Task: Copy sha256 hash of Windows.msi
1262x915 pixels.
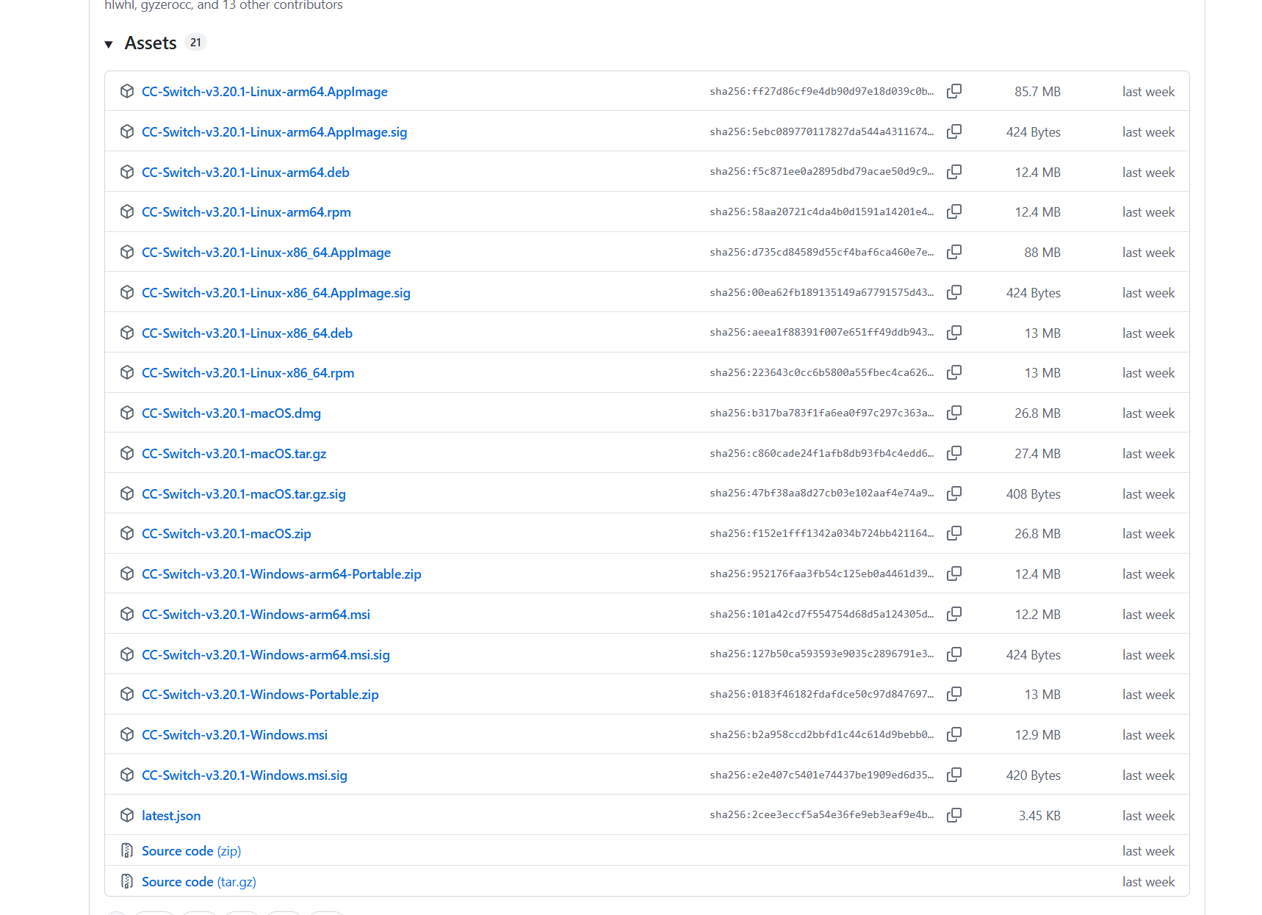Action: click(x=954, y=734)
